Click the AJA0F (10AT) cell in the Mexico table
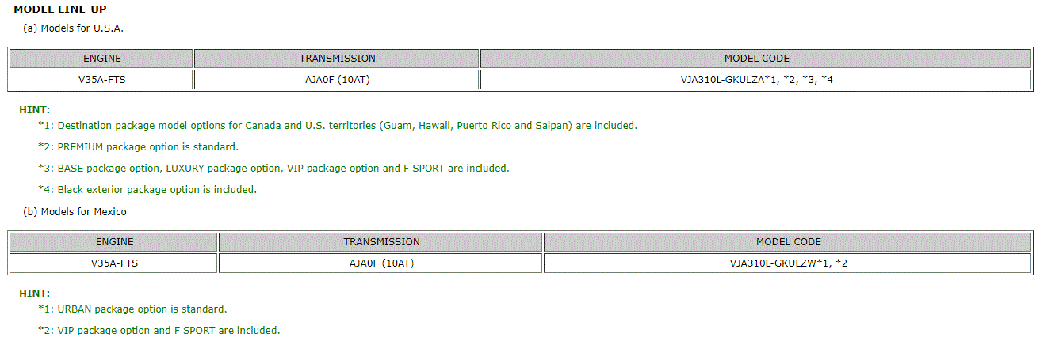This screenshot has height=341, width=1040. pyautogui.click(x=381, y=263)
